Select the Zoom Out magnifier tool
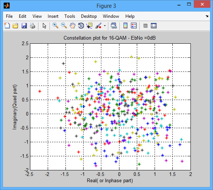This screenshot has width=213, height=190. point(64,26)
